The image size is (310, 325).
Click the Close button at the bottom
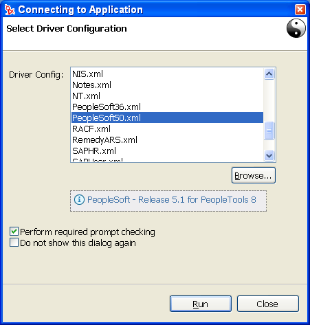(268, 304)
